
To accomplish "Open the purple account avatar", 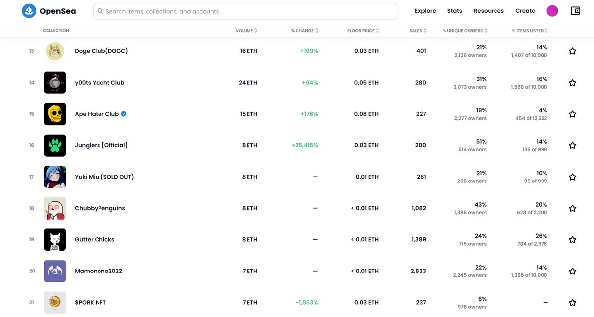I will [x=552, y=11].
